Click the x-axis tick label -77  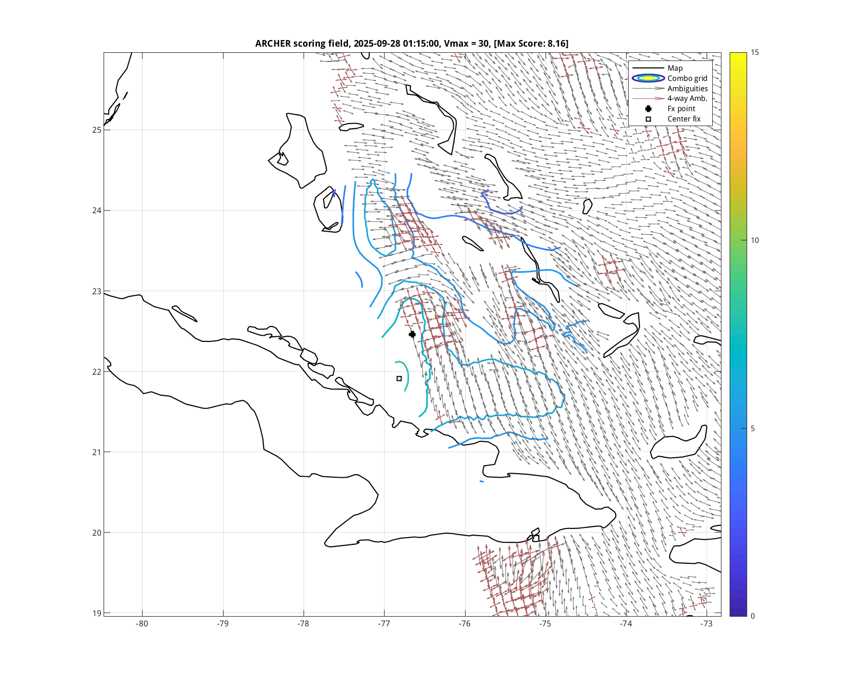384,624
